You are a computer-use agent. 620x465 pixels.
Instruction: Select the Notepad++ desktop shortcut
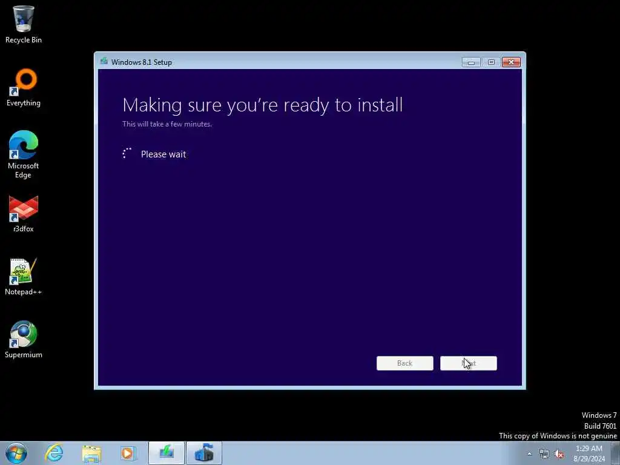[24, 277]
